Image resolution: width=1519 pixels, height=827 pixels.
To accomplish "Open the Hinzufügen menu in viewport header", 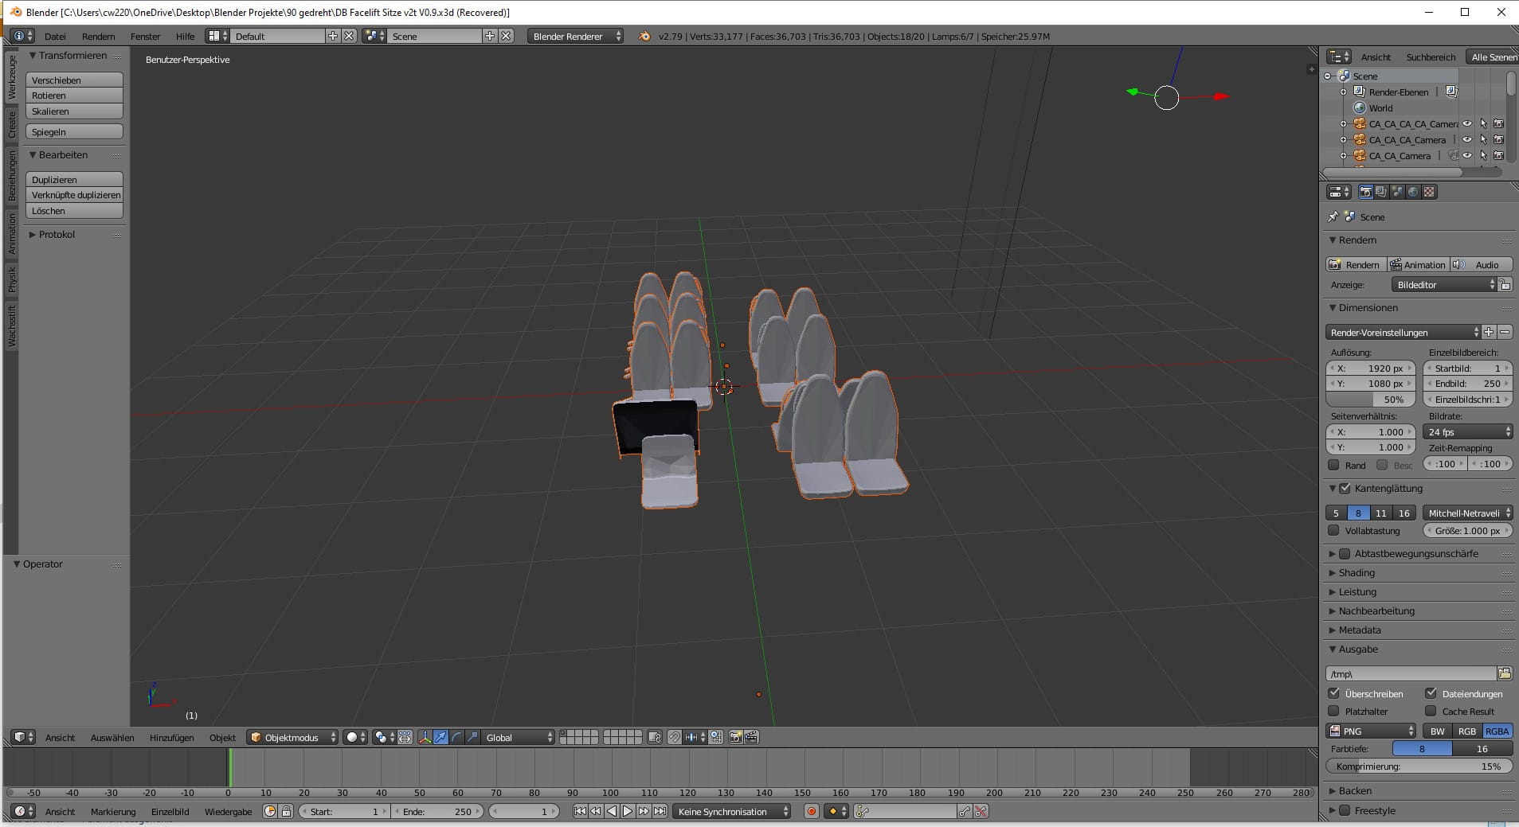I will click(x=171, y=737).
